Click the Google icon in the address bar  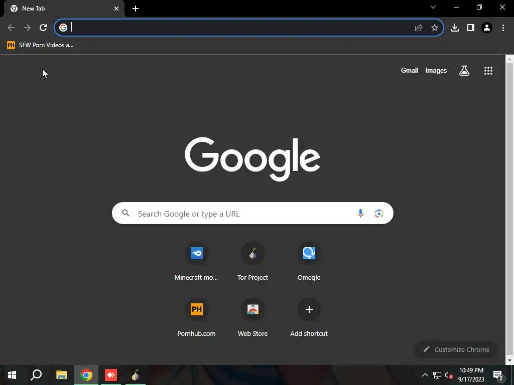[x=63, y=28]
